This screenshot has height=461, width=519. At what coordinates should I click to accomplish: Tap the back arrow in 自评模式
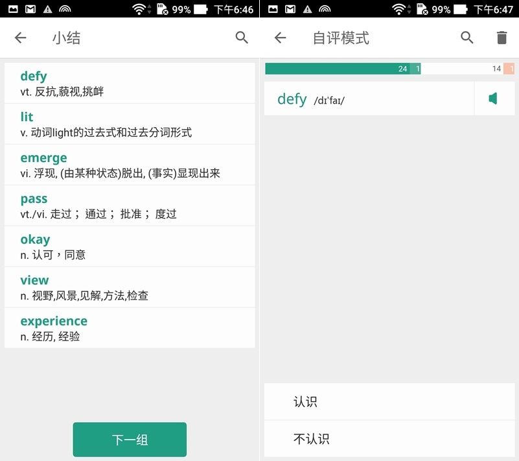pyautogui.click(x=281, y=38)
